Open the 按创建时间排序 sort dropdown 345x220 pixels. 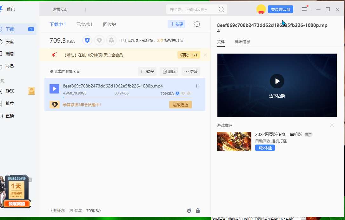65,71
